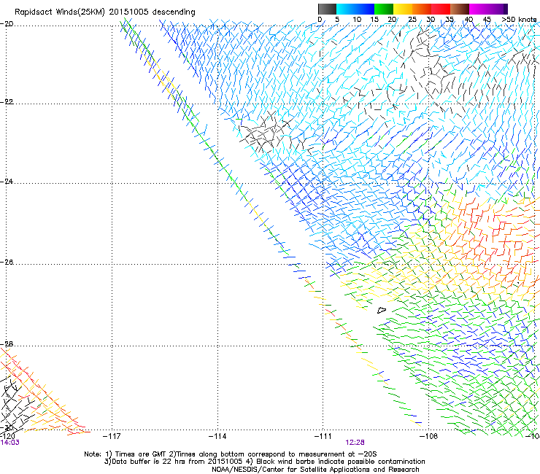Click the green 15-20 knots legend swatch
Viewport: 540px width, 474px height.
point(384,9)
